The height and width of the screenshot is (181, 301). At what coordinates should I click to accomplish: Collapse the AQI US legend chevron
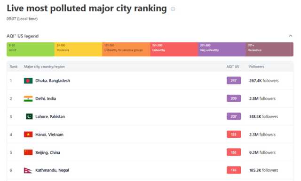click(291, 36)
